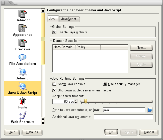The height and width of the screenshot is (140, 163).
Task: Click the Help button
Action: pyautogui.click(x=12, y=132)
